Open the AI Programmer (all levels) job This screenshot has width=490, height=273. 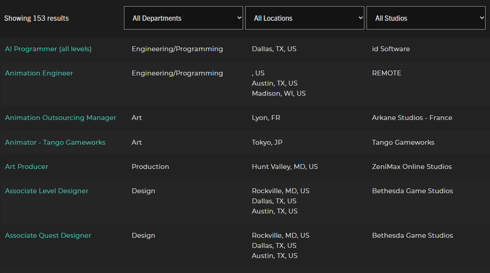[49, 49]
